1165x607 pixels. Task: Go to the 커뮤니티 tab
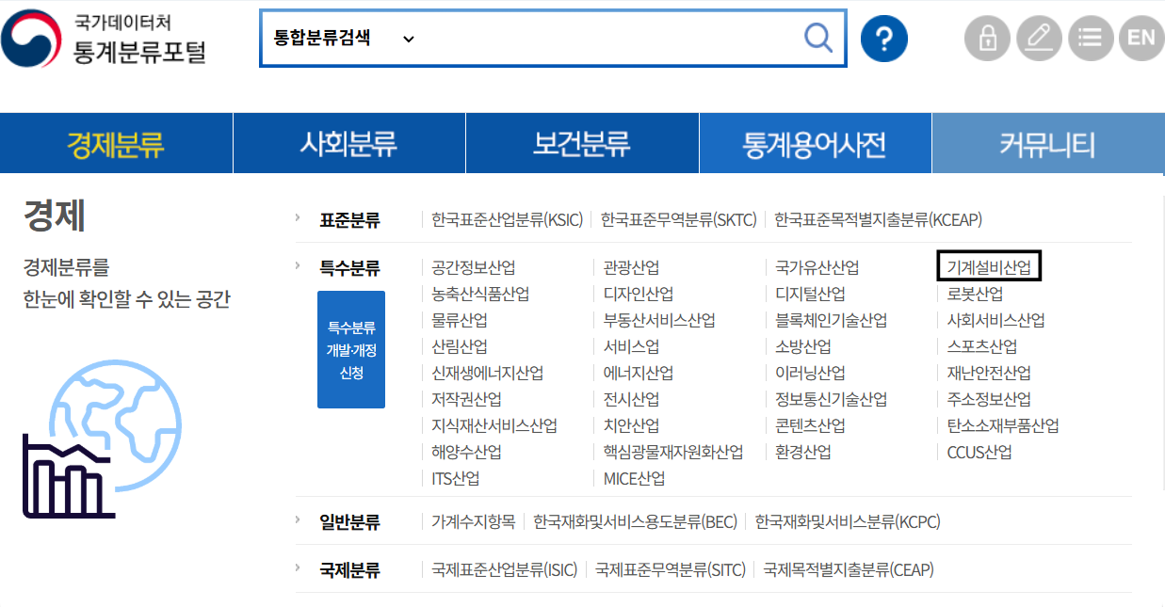pos(1047,144)
